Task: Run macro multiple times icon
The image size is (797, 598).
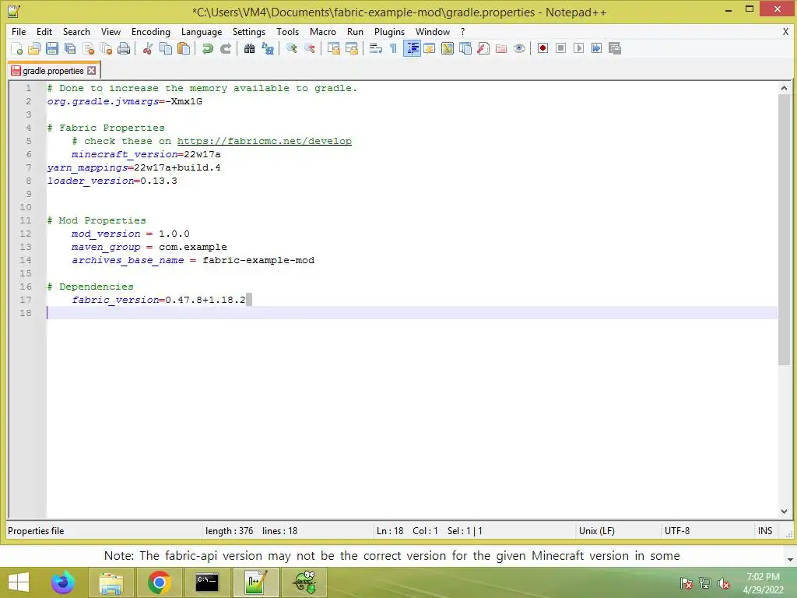Action: 597,48
